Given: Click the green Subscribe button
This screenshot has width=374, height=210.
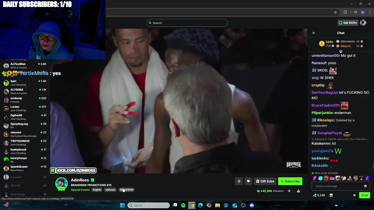Looking at the screenshot, I should [290, 181].
